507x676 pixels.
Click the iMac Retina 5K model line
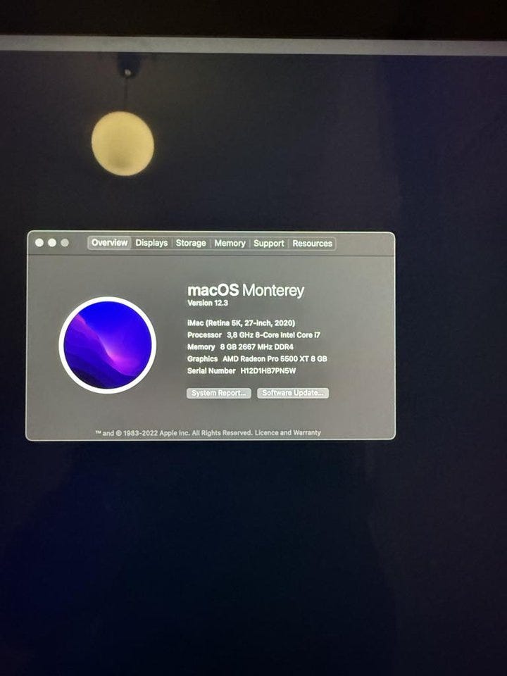[x=241, y=323]
